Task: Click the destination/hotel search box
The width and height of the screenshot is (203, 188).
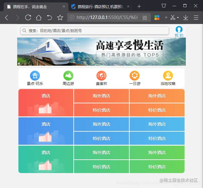Action: (95, 31)
